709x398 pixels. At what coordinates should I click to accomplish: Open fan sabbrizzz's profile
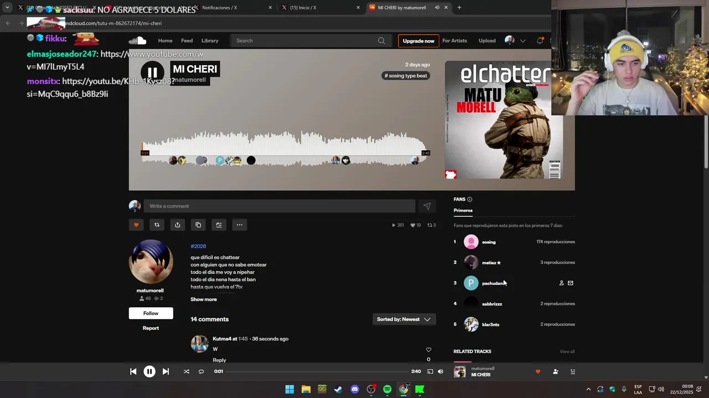click(x=492, y=304)
